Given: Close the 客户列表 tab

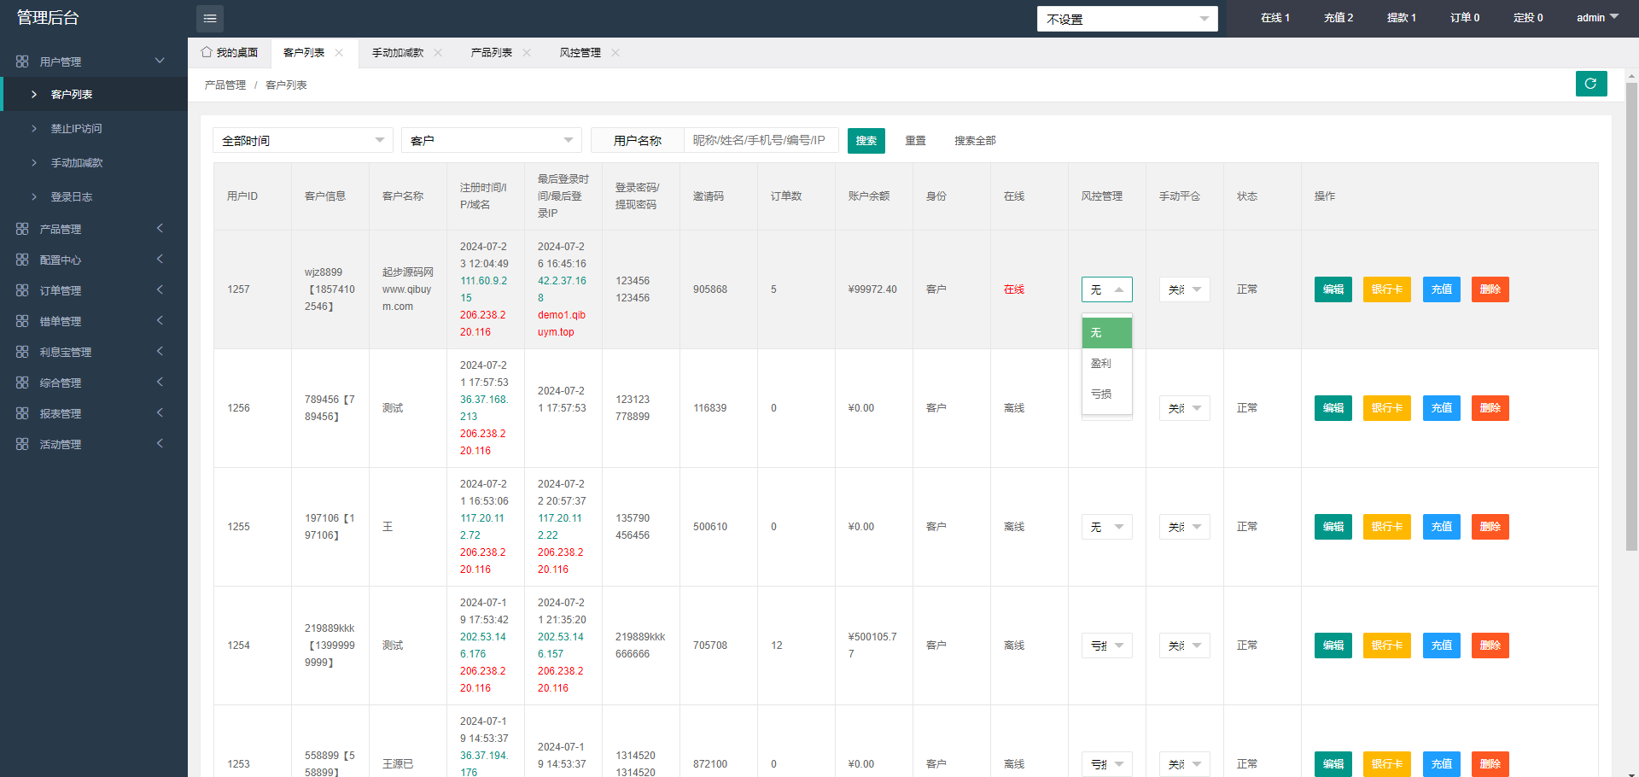Looking at the screenshot, I should [x=339, y=53].
